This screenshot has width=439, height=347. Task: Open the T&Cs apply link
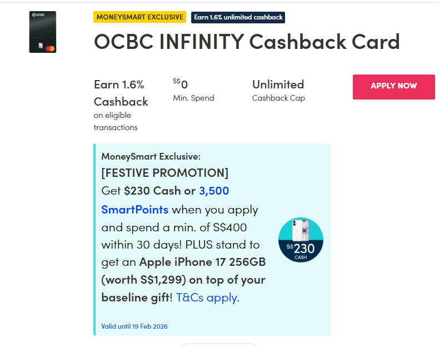[206, 298]
